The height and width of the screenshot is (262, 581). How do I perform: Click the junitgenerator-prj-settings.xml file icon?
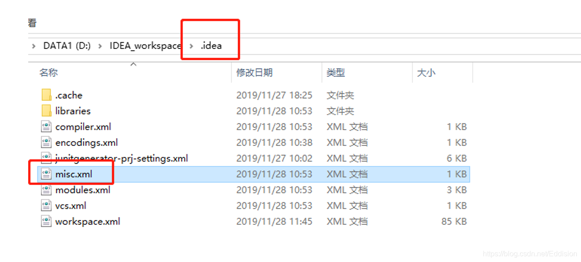(x=46, y=158)
